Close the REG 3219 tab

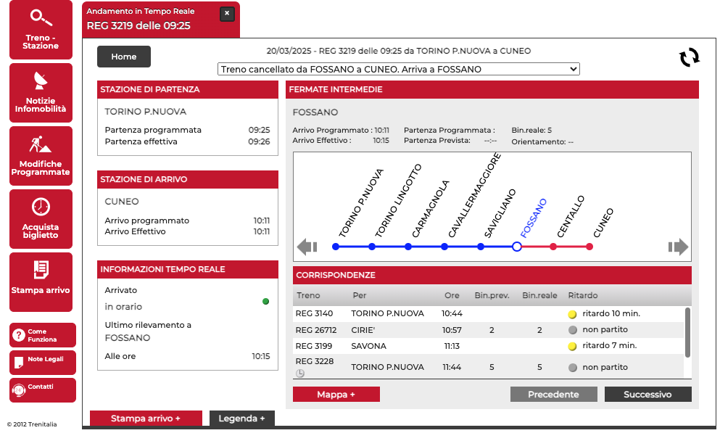pos(227,13)
